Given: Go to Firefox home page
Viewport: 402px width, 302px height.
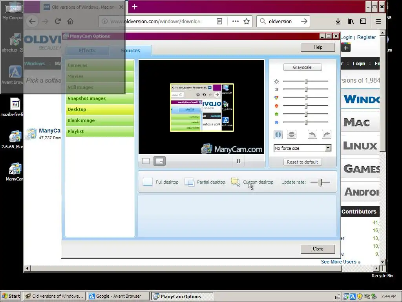Looking at the screenshot, I should pos(70,21).
